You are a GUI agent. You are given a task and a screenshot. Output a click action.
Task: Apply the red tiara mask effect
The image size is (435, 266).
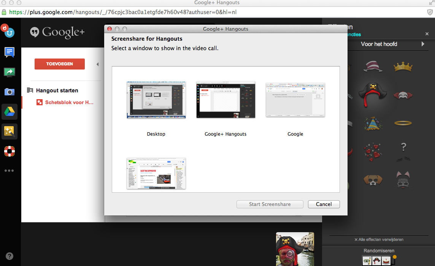point(403,95)
